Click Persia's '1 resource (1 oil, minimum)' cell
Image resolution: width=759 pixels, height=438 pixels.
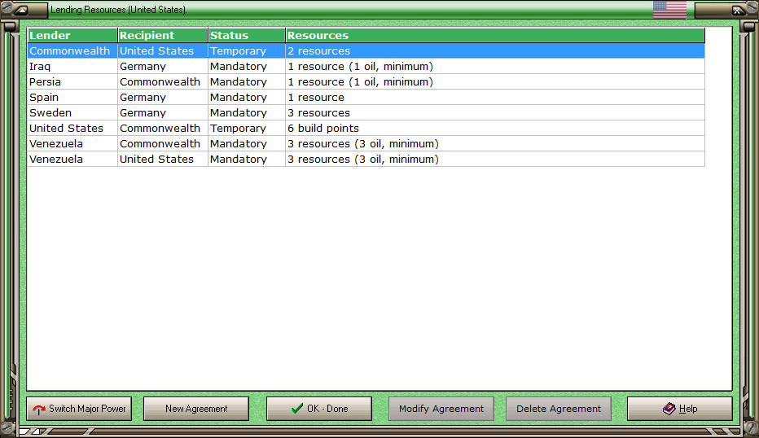[x=494, y=81]
